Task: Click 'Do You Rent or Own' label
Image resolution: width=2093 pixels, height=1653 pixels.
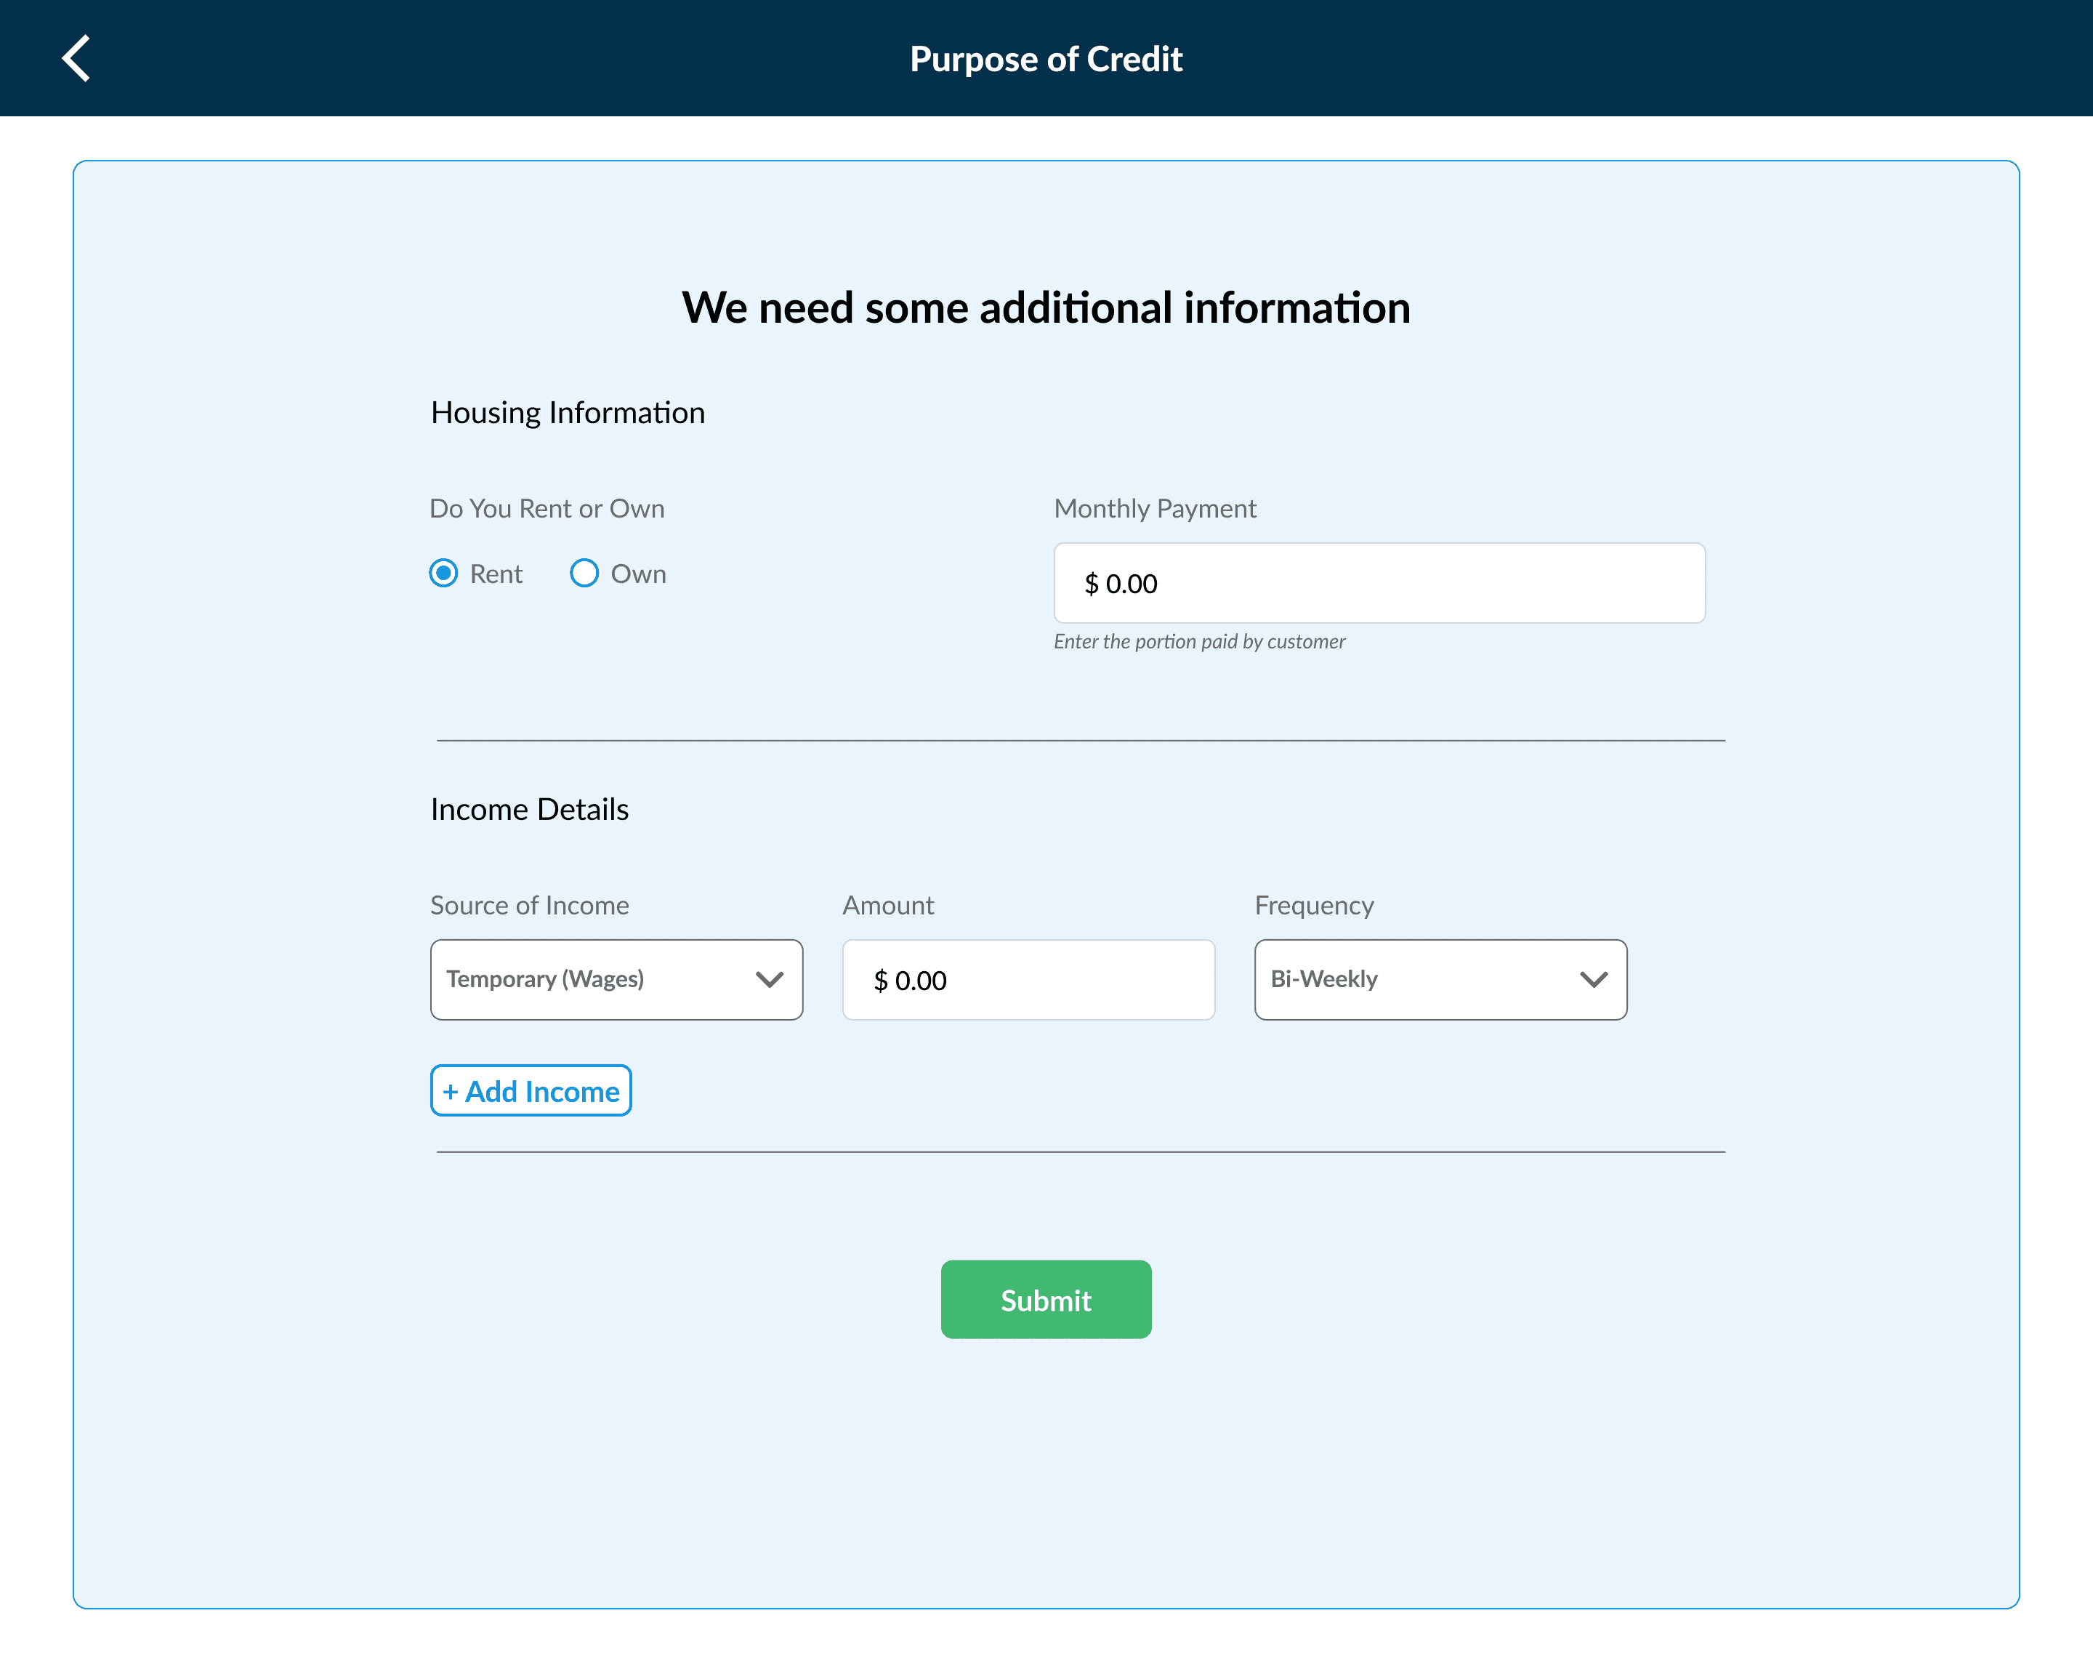Action: (547, 508)
